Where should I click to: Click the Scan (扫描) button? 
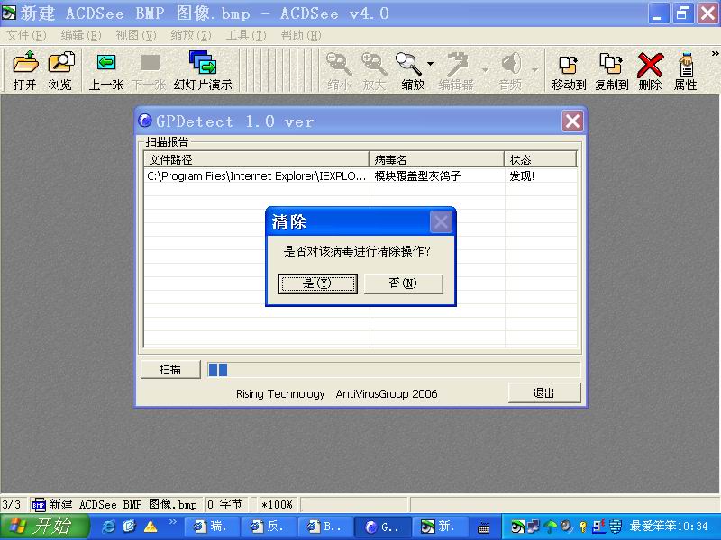170,370
